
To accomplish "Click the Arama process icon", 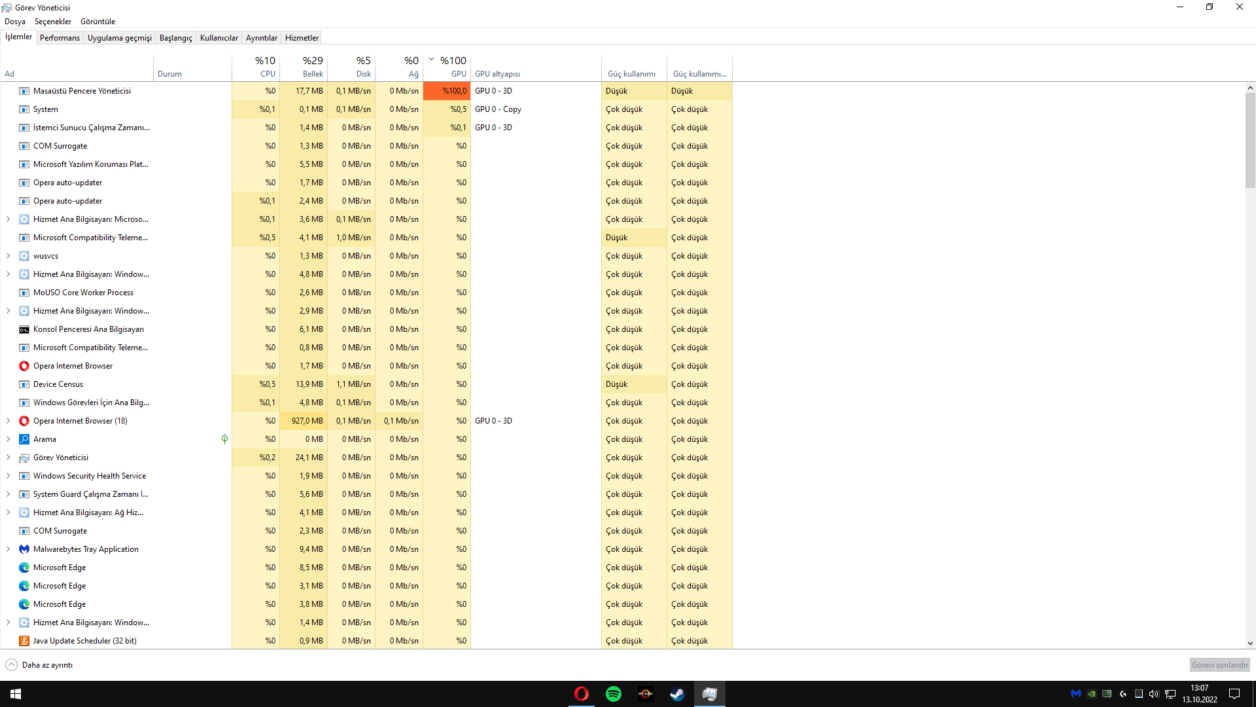I will pos(24,439).
